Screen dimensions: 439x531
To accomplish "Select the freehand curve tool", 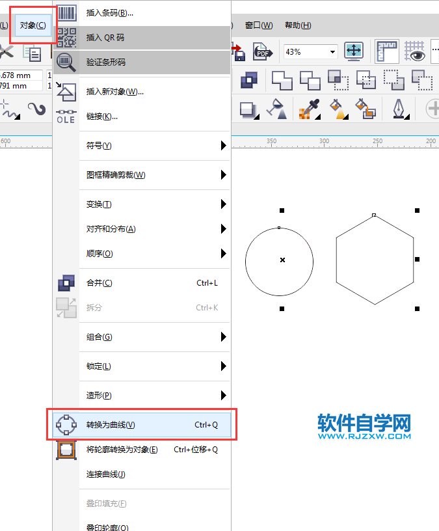I will click(x=10, y=109).
